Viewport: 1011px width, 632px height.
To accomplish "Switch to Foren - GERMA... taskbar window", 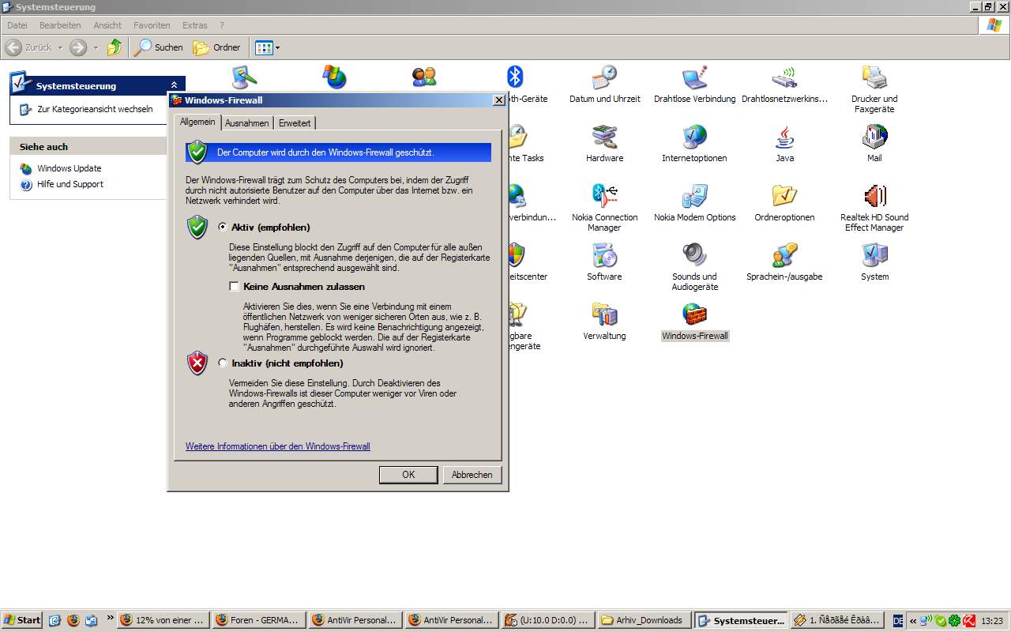I will click(259, 620).
